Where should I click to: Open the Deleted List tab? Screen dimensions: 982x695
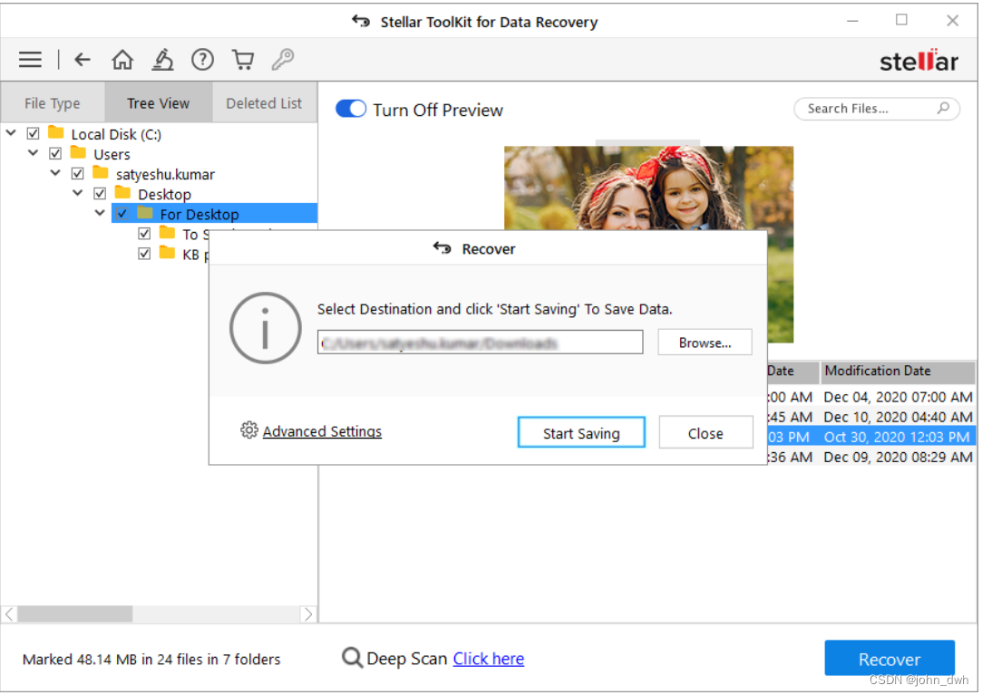tap(264, 101)
